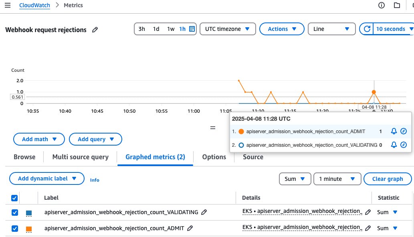
Task: Click the info icon in the top bar
Action: [381, 5]
